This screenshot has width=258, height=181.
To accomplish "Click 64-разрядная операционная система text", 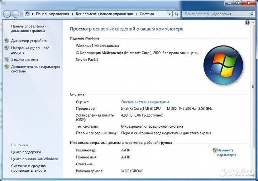I will [152, 127].
